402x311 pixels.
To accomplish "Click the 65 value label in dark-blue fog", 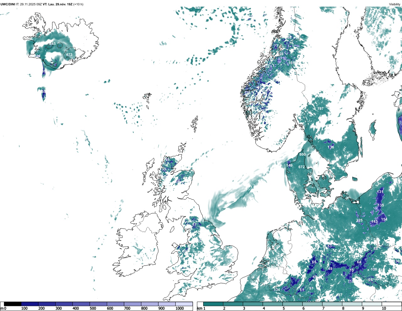I will 314,262.
